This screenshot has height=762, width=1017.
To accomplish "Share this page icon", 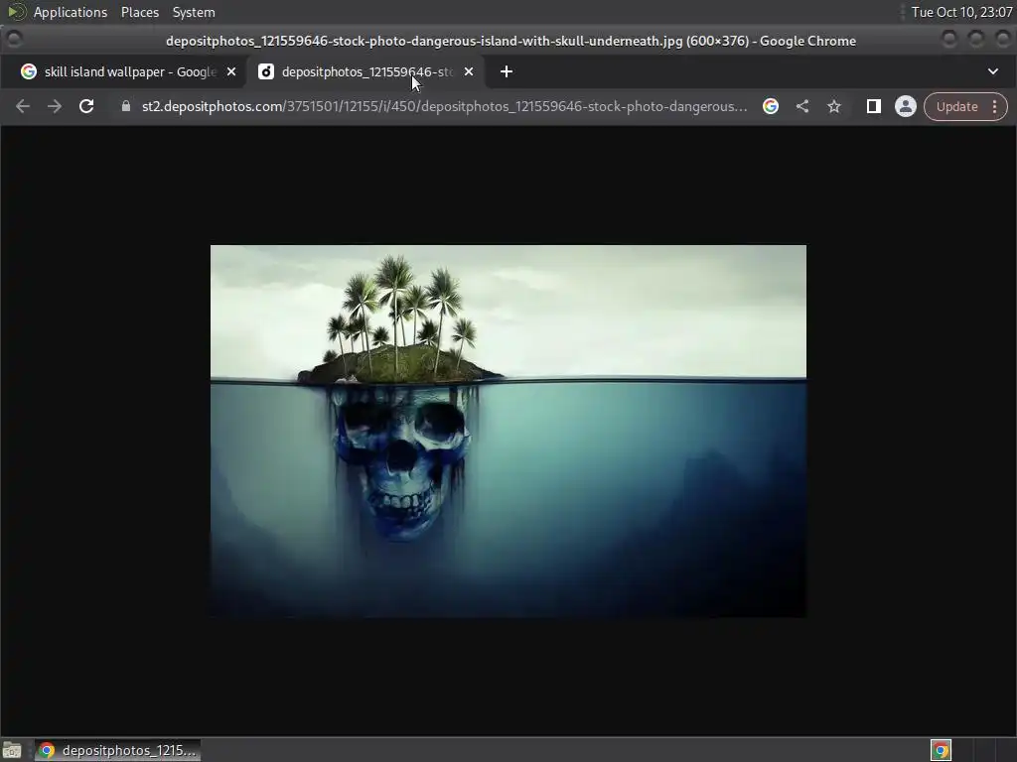I will point(802,106).
